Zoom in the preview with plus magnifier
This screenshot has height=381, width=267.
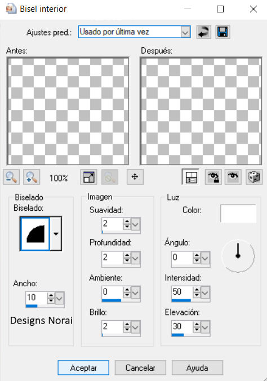(x=32, y=177)
